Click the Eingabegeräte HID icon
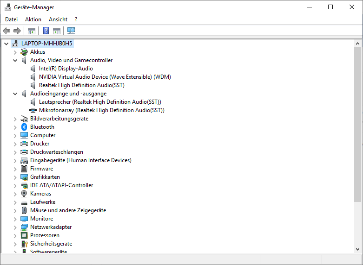363x265 pixels. (24, 160)
